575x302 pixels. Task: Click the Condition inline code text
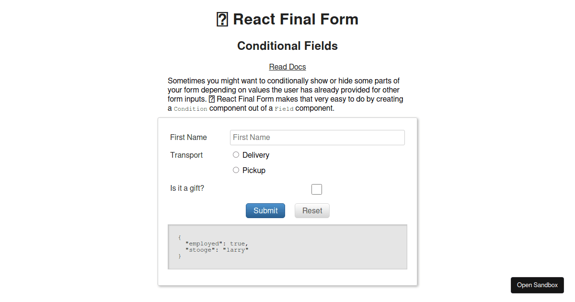click(x=190, y=108)
